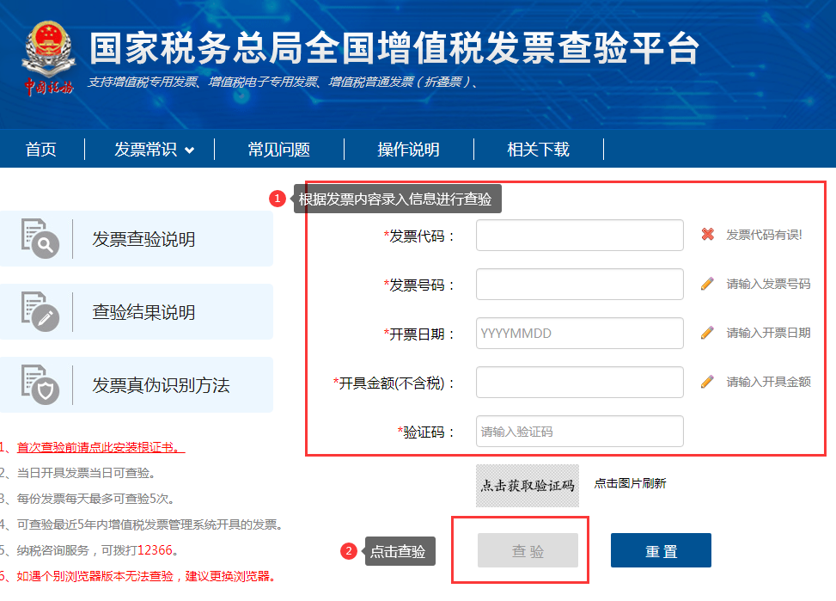The width and height of the screenshot is (836, 601).
Task: Focus the 验证码 input field
Action: 579,432
